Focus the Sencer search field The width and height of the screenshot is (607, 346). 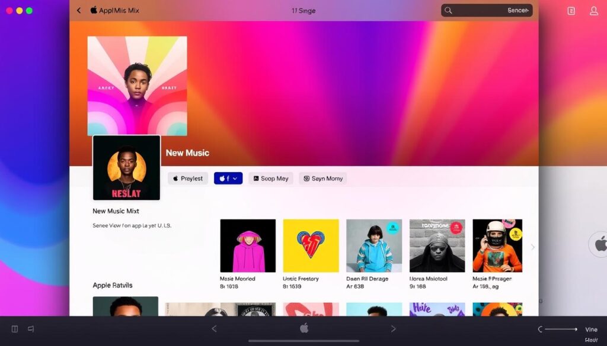coord(487,11)
